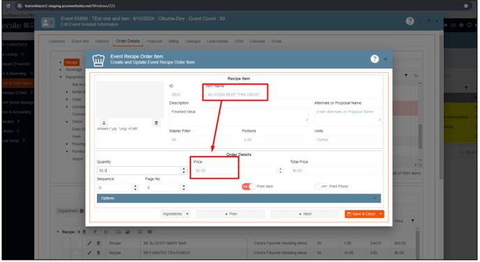Open help in Event Recipe Order Item dialog

point(375,59)
